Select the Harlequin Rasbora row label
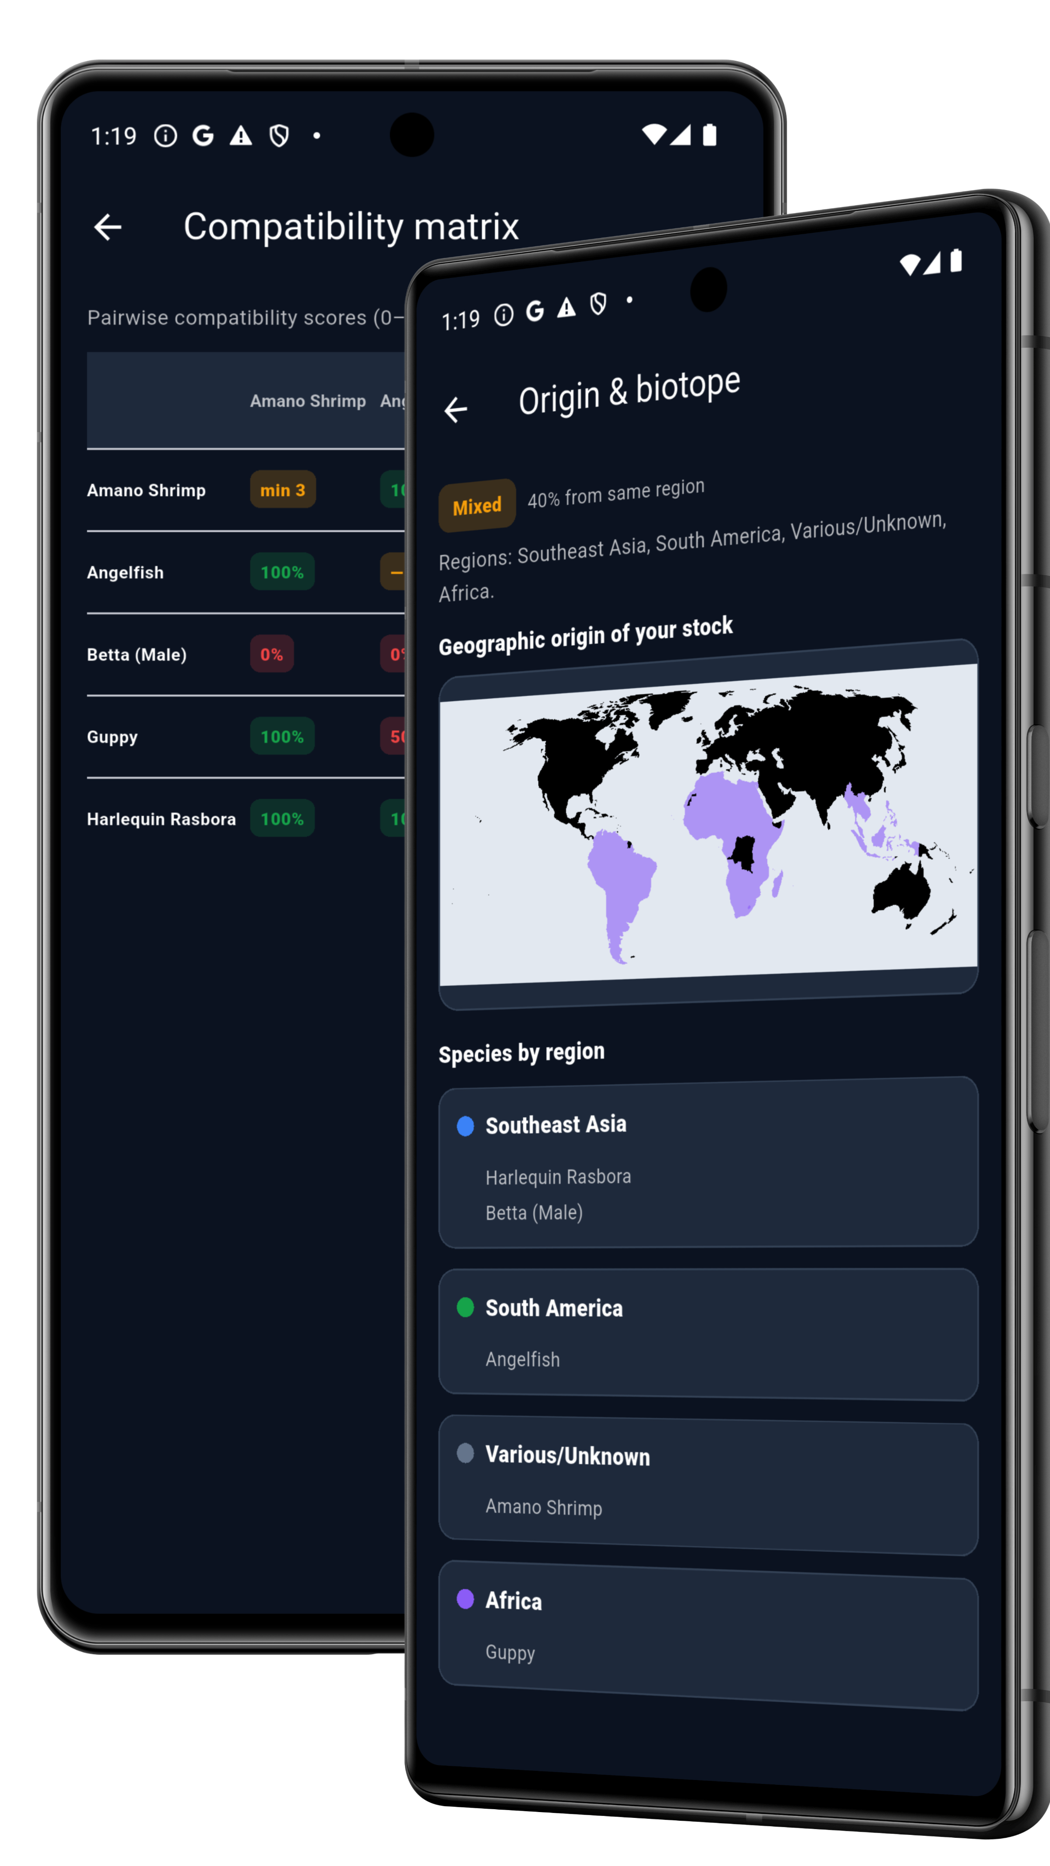 pyautogui.click(x=161, y=818)
